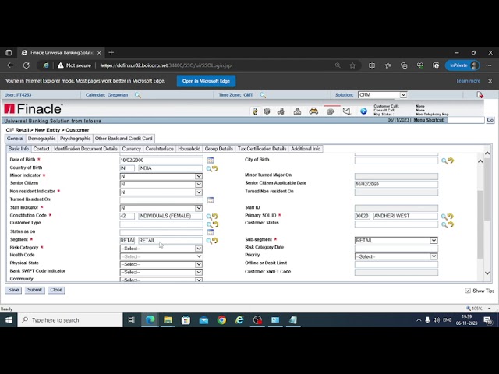Click the Menu Shortcut input field
Screen dimensions: 499x374
(465, 120)
